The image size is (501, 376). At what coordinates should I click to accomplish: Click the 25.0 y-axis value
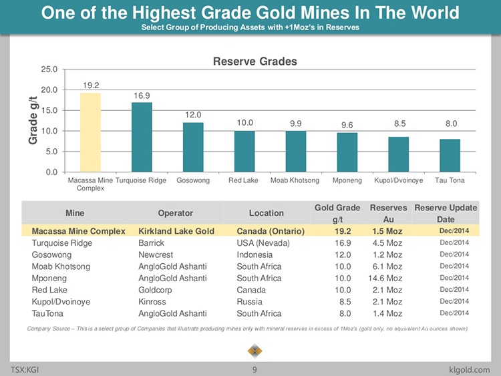pos(49,69)
